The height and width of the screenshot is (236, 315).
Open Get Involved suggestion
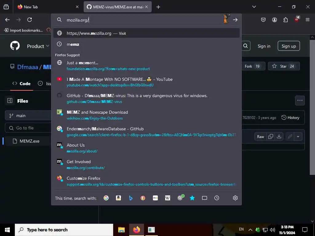146,165
